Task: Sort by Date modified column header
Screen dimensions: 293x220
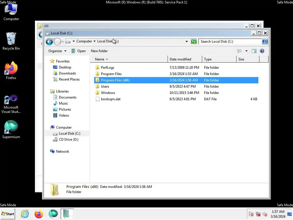Action: tap(185, 59)
